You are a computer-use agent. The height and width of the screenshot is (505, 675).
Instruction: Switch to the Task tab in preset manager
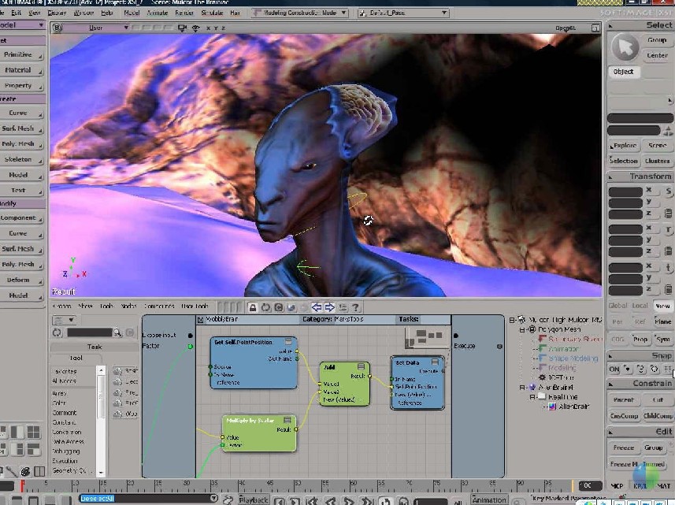tap(95, 347)
